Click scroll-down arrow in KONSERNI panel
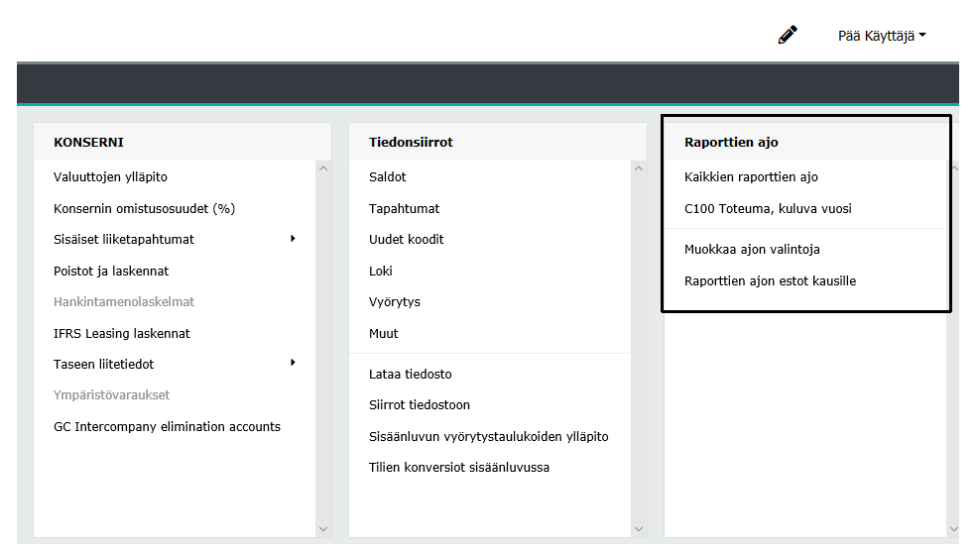The image size is (978, 550). 323,529
